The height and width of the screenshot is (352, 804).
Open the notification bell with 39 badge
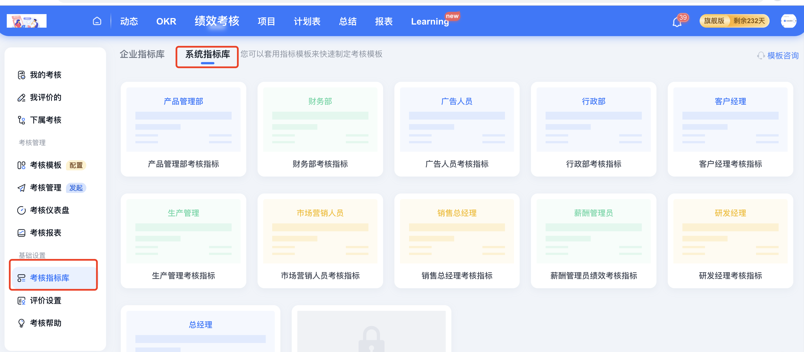pos(677,22)
